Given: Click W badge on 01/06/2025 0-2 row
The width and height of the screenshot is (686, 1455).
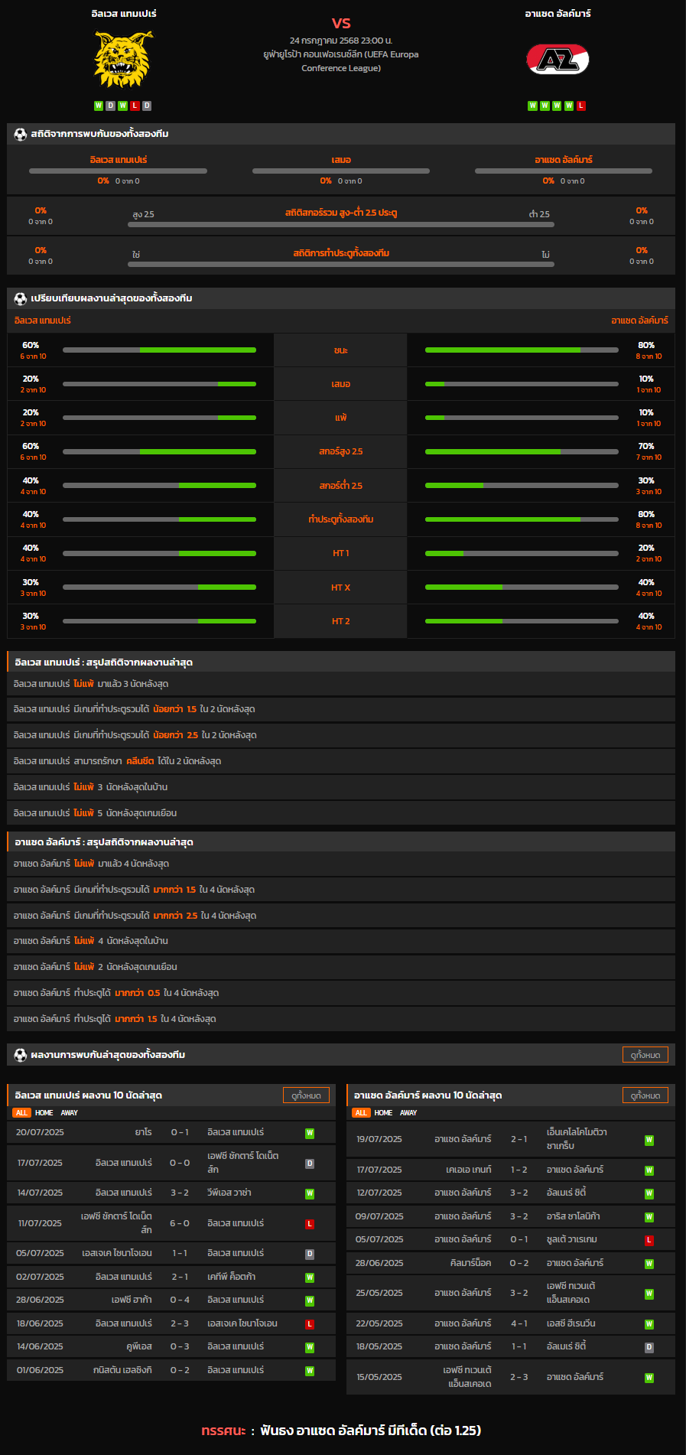Looking at the screenshot, I should [x=310, y=1371].
